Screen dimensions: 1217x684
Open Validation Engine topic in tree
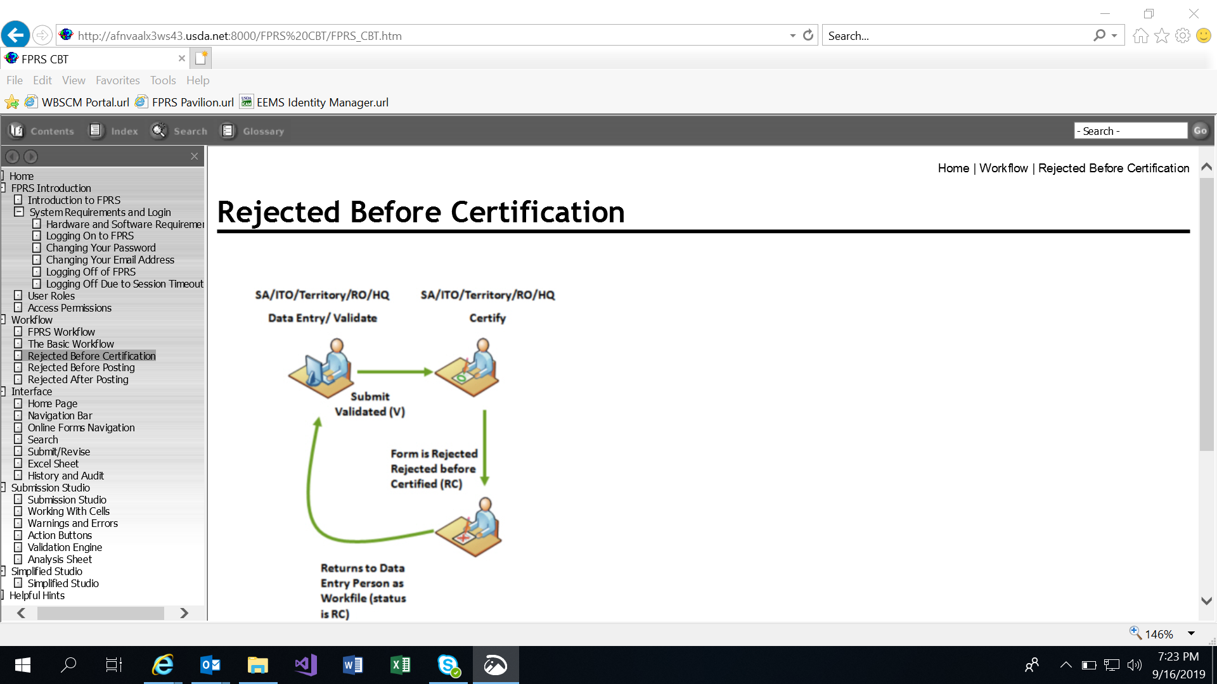point(65,547)
